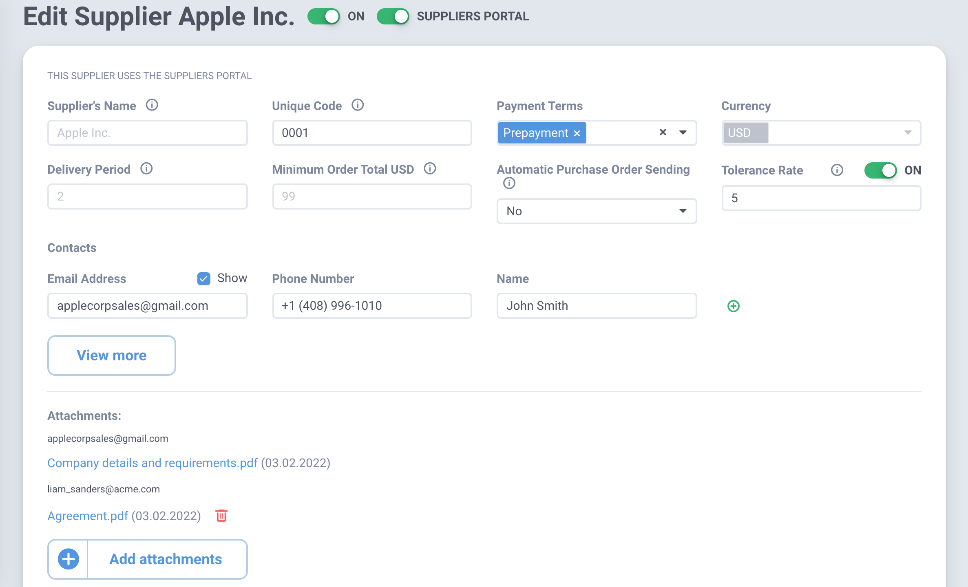Open the Currency dropdown
Viewport: 968px width, 587px height.
pos(821,133)
